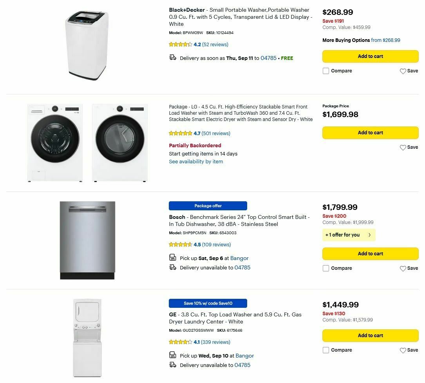425x383 pixels.
Task: Add the LG package to cart
Action: point(370,132)
